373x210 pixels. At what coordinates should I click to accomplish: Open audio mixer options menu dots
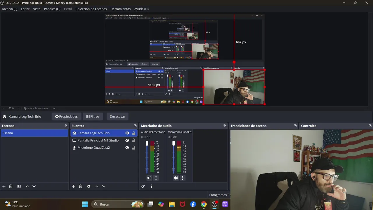pyautogui.click(x=151, y=186)
